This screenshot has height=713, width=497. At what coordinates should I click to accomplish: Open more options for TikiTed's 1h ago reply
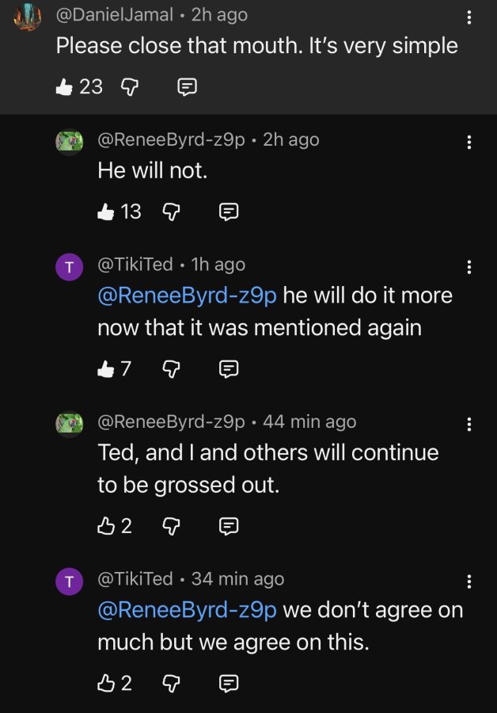coord(469,267)
